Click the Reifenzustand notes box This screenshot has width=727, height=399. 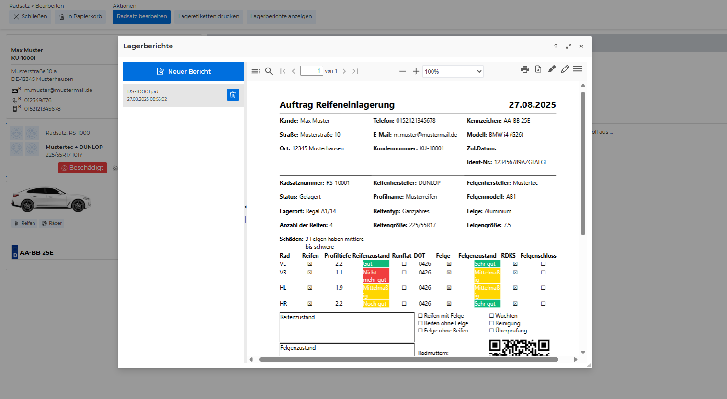[347, 328]
